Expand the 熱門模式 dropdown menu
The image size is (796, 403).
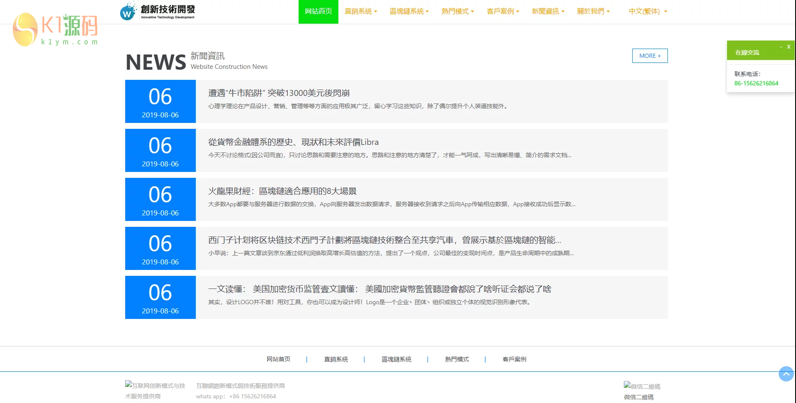[458, 12]
